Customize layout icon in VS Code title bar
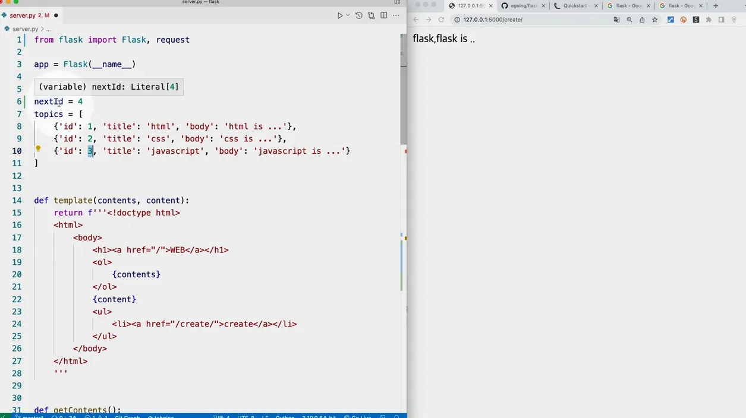 (x=397, y=2)
